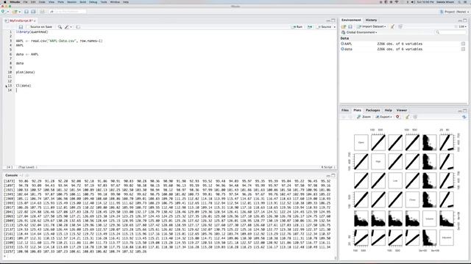View data table grid icon for data
Screen dimensions: 471x264
(x=463, y=49)
